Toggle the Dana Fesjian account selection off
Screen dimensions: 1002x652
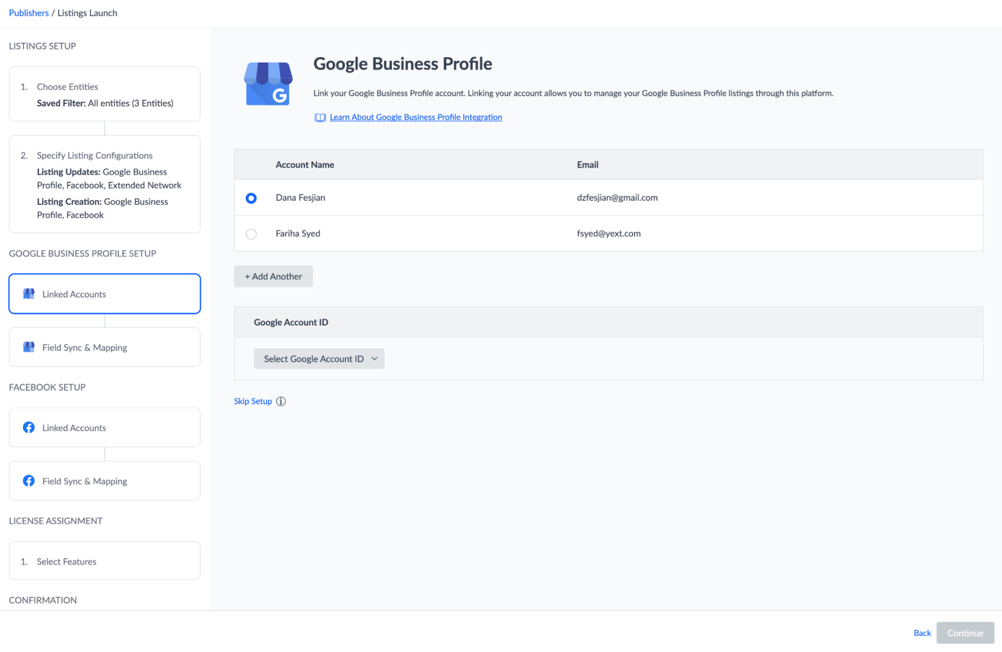coord(251,198)
